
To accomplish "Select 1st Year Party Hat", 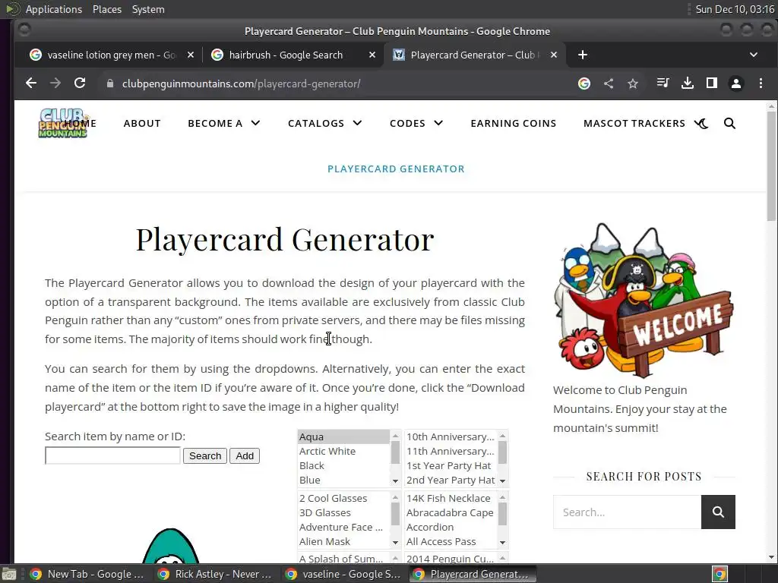I will tap(451, 465).
